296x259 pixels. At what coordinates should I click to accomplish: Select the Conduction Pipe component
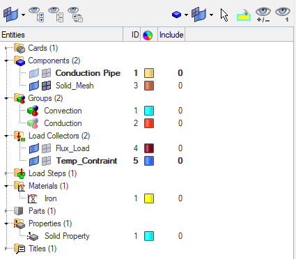[x=88, y=73]
